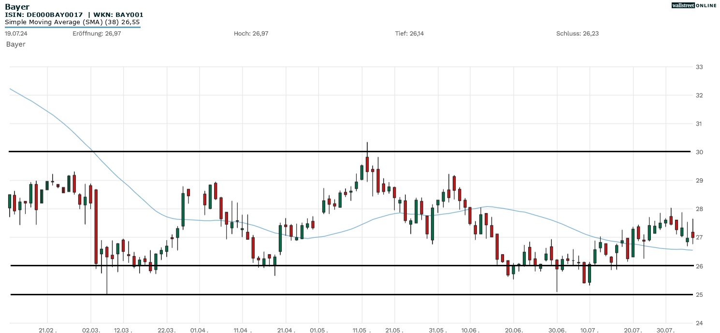The height and width of the screenshot is (333, 720).
Task: Click the wallstreet ONLINE logo
Action: 694,5
